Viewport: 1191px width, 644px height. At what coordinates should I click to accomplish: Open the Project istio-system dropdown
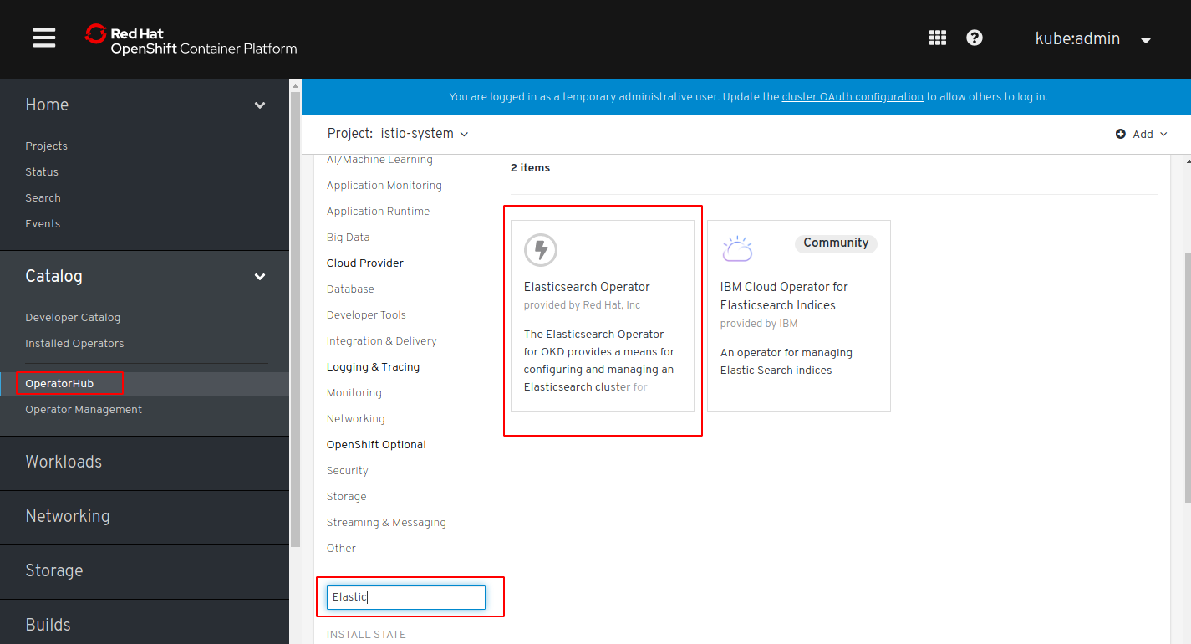point(398,134)
